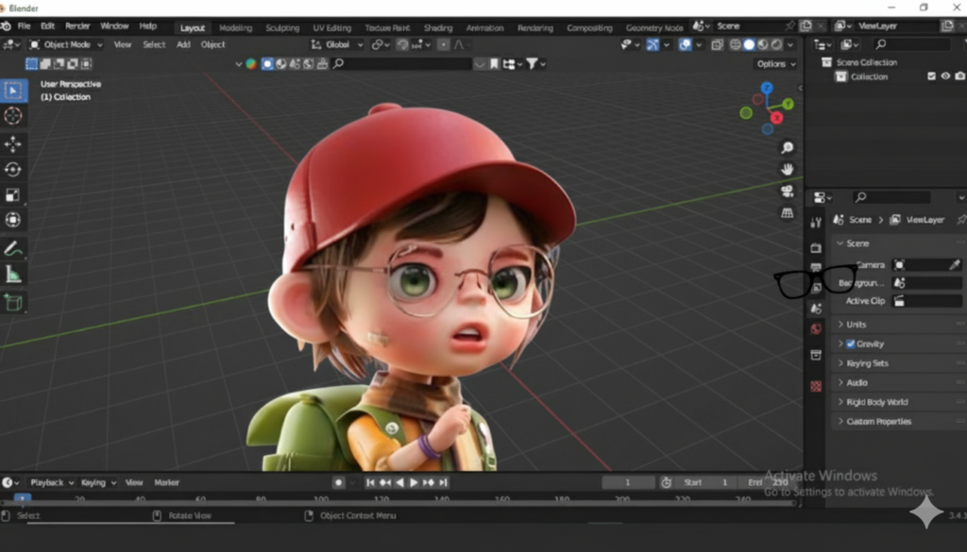
Task: Select the Annotate tool
Action: pyautogui.click(x=13, y=249)
